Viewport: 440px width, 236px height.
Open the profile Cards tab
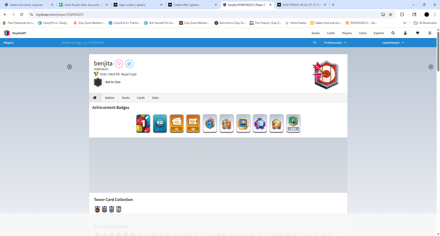pos(141,98)
